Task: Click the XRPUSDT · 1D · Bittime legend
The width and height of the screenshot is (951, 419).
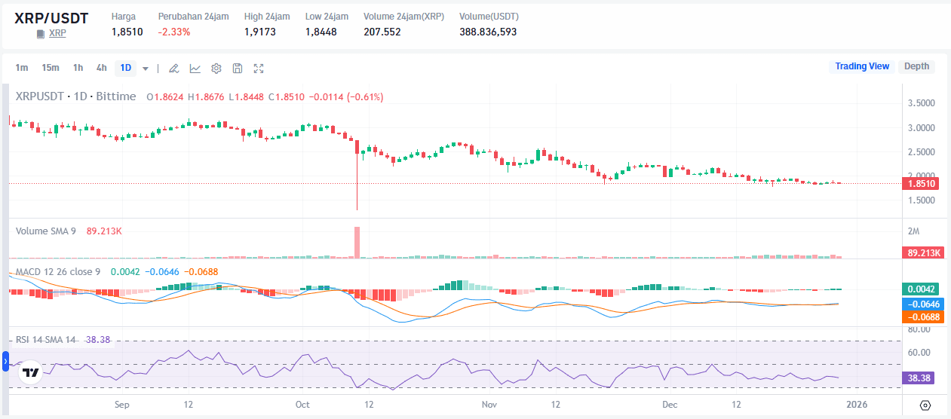Action: pyautogui.click(x=76, y=96)
